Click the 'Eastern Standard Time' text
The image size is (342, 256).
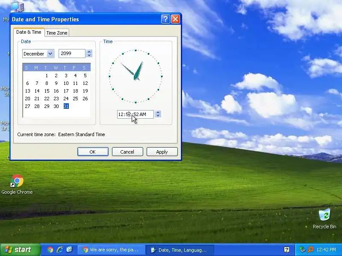pyautogui.click(x=82, y=134)
